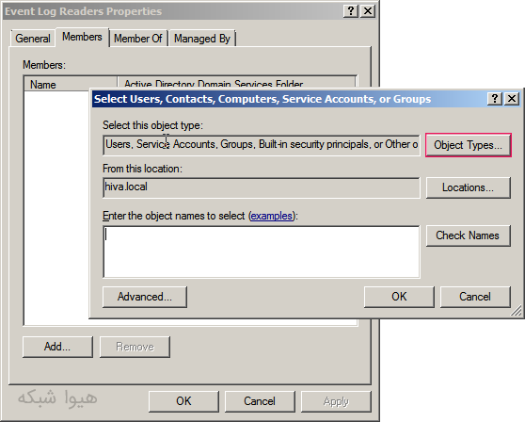The height and width of the screenshot is (422, 525).
Task: Click the Add... members button
Action: pos(57,347)
